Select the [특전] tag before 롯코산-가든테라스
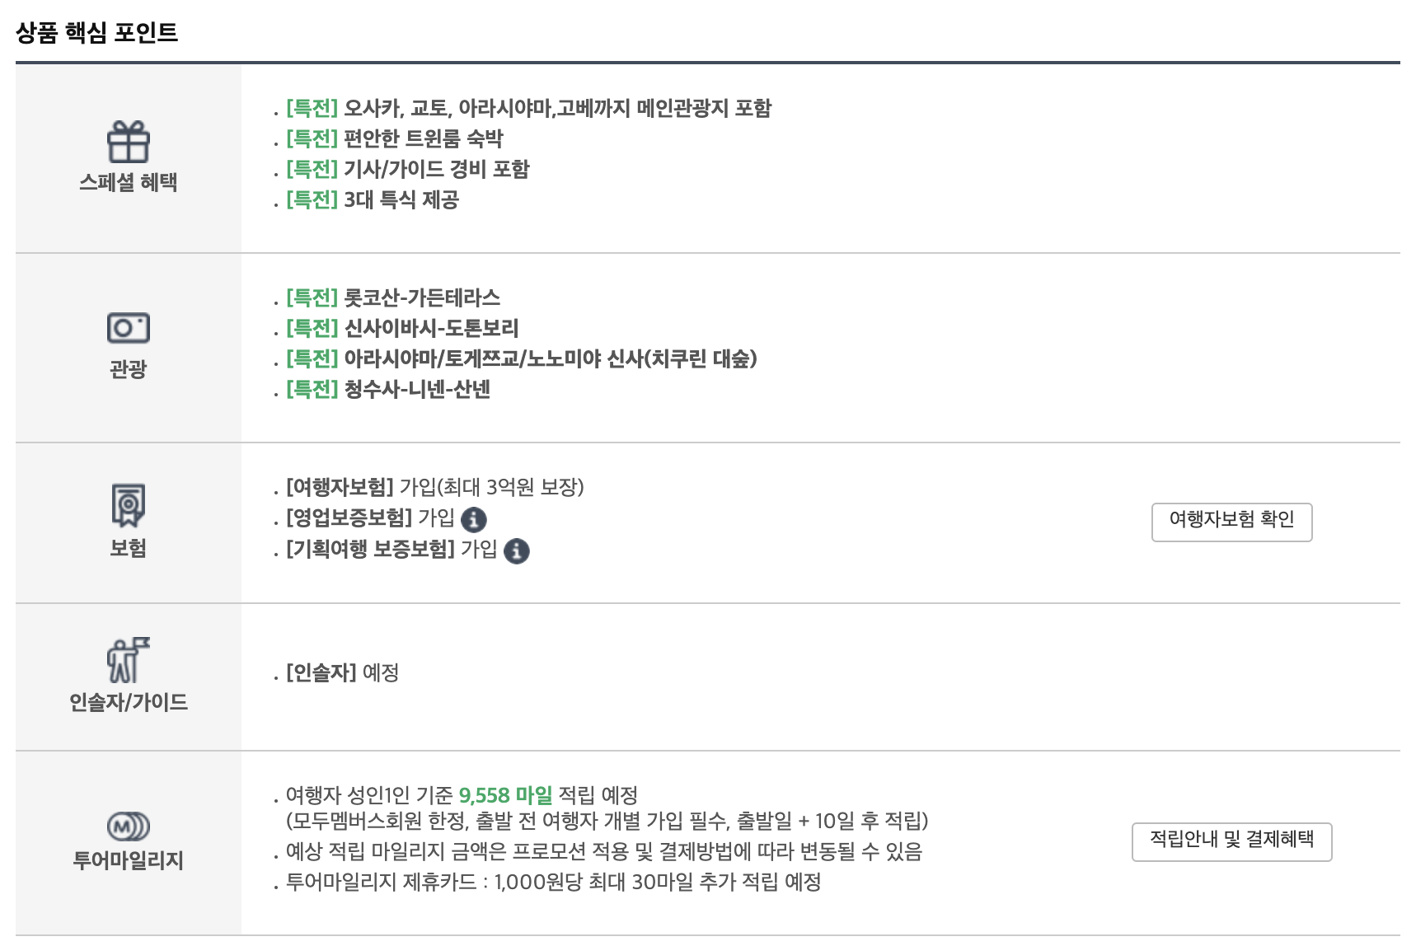The image size is (1416, 946). [310, 299]
